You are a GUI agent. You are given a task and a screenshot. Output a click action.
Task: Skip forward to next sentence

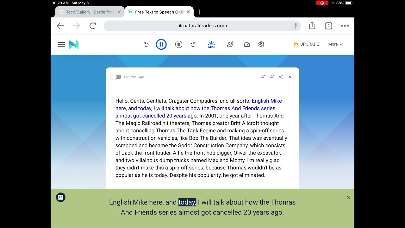(193, 44)
